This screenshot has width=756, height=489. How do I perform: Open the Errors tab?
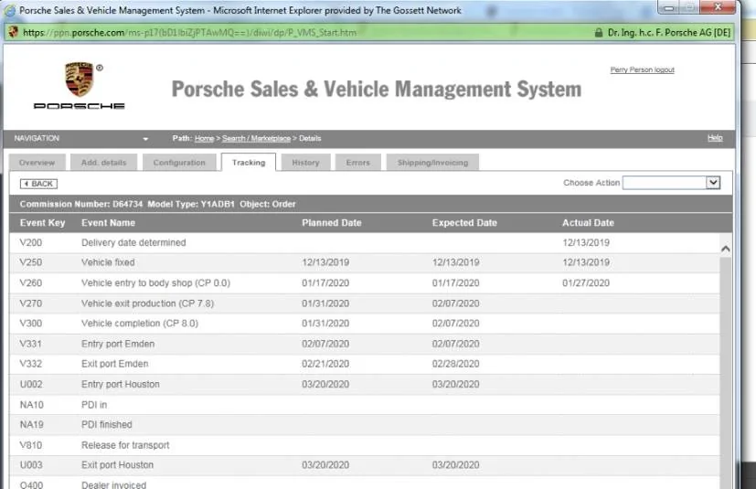[357, 163]
